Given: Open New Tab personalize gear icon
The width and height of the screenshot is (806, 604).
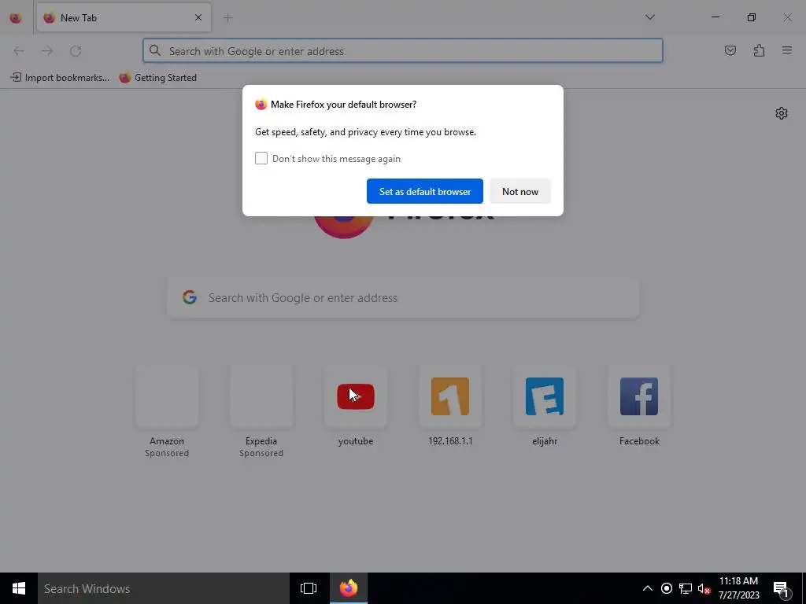Looking at the screenshot, I should (782, 113).
